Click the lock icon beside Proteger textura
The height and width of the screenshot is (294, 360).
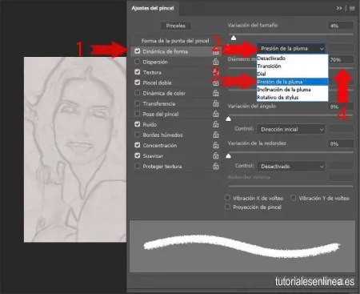click(x=216, y=166)
